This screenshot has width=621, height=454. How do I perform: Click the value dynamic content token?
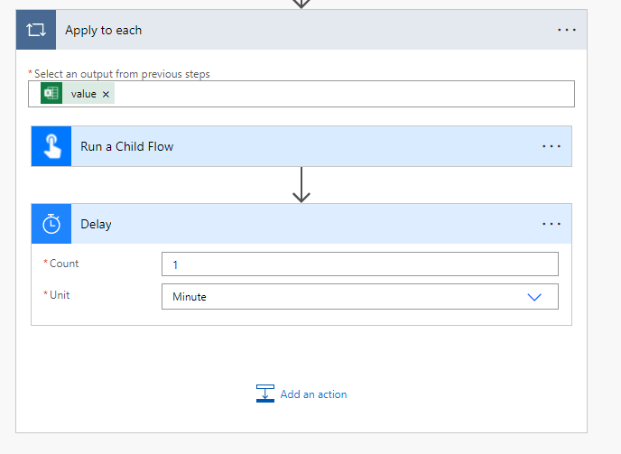pyautogui.click(x=83, y=94)
